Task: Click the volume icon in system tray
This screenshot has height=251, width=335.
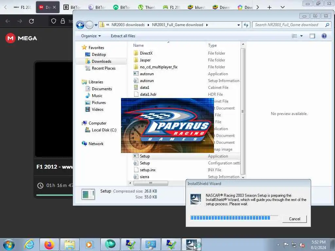Action: coord(302,245)
